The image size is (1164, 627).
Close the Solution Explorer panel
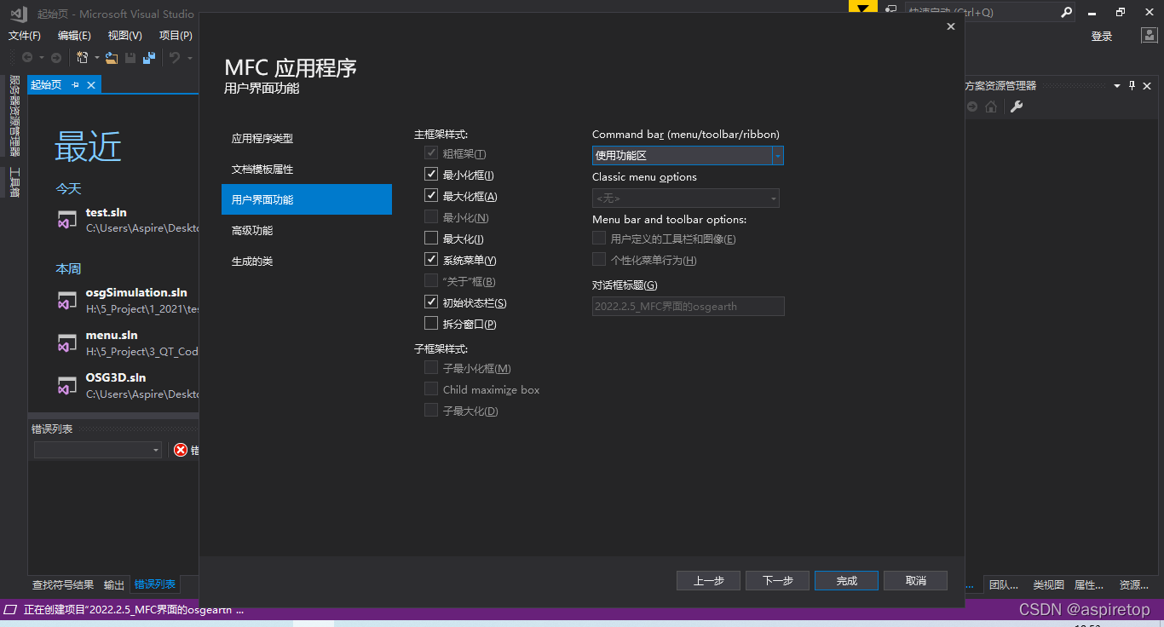pyautogui.click(x=1147, y=85)
